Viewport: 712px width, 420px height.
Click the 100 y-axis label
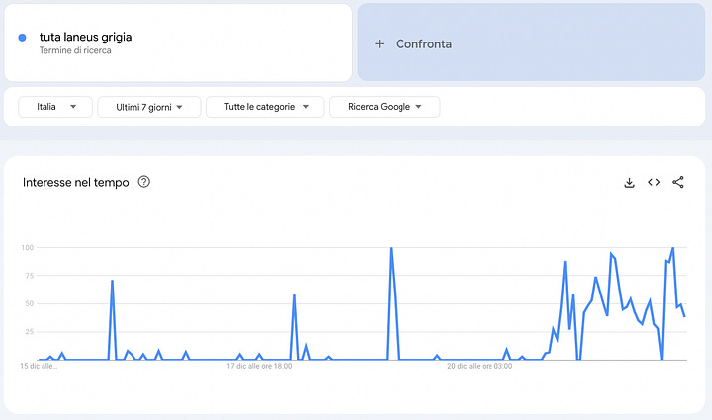pos(28,248)
